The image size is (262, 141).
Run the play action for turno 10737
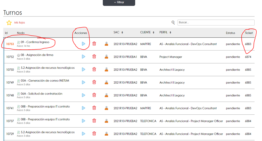(84, 121)
